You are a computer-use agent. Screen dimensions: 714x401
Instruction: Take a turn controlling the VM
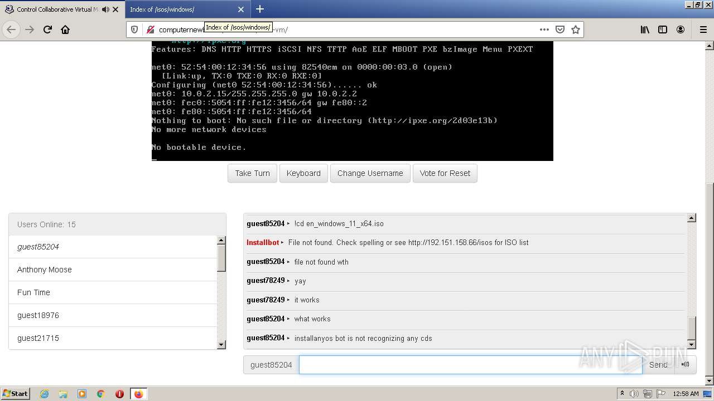[252, 173]
